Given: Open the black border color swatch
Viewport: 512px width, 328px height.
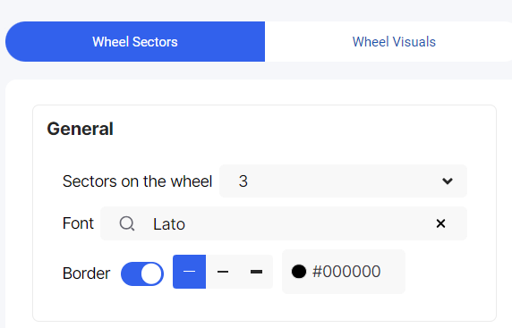Looking at the screenshot, I should click(x=298, y=272).
